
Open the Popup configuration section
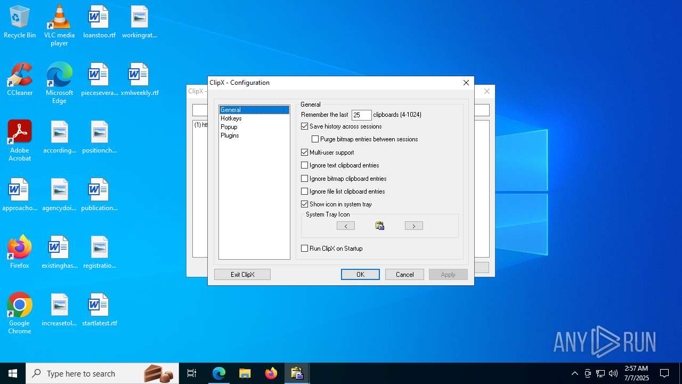click(229, 127)
